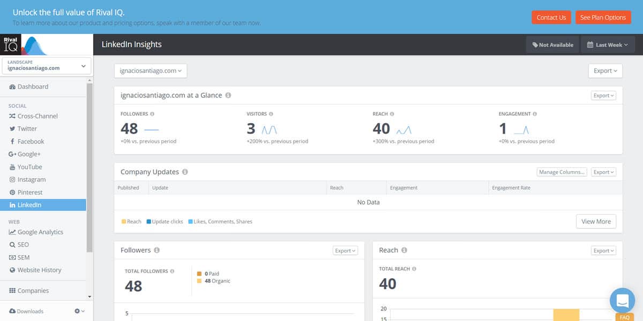Click info icon next to Followers panel title
Image resolution: width=643 pixels, height=321 pixels.
point(156,250)
